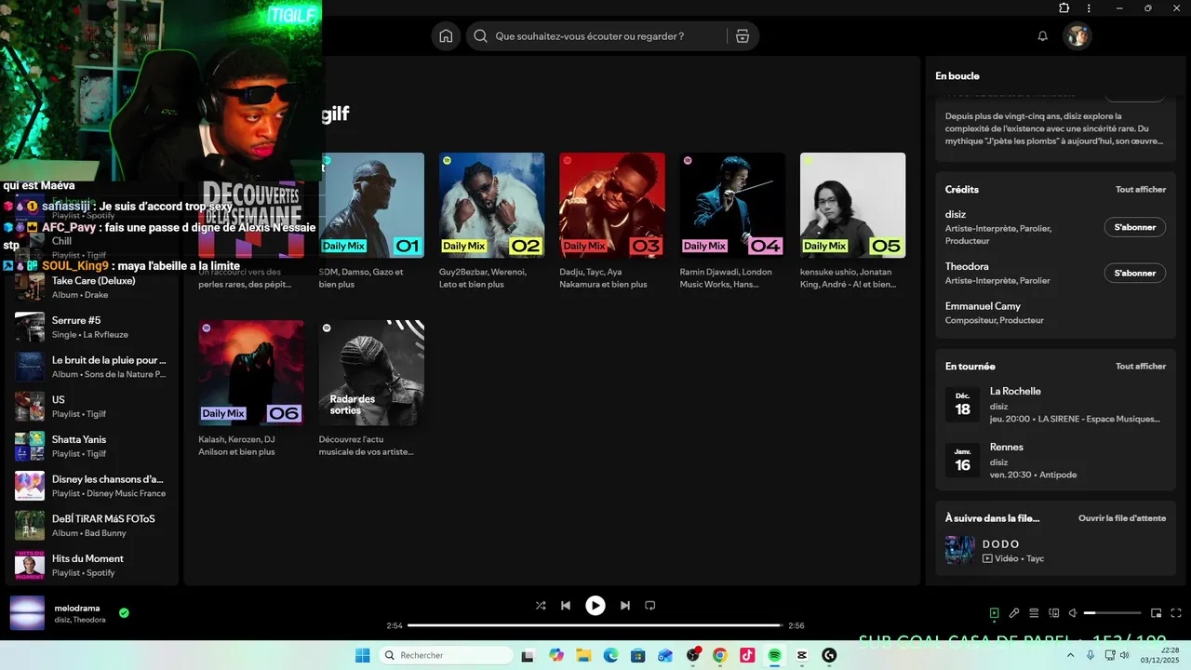Open 'Le bruit de la pluie pour' album
The width and height of the screenshot is (1191, 670).
click(90, 367)
